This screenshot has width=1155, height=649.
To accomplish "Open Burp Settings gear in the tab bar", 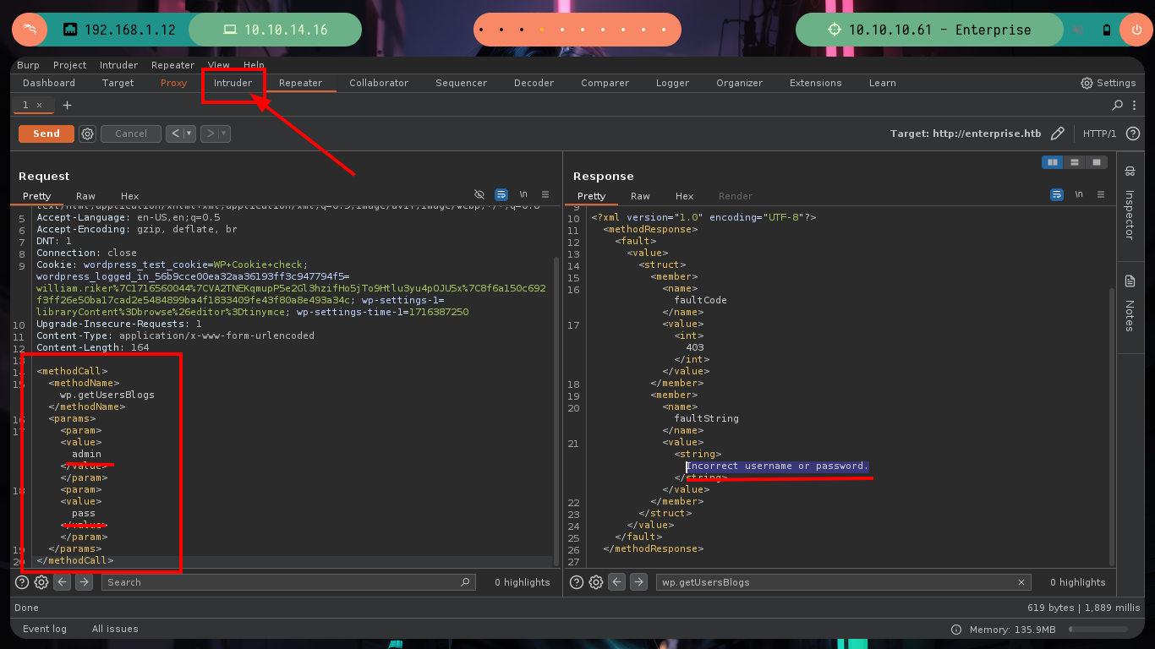I will [x=1087, y=83].
